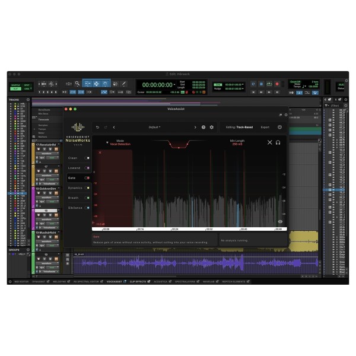This screenshot has width=356, height=356.
Task: Toggle the Sibilance module switch
Action: click(87, 208)
